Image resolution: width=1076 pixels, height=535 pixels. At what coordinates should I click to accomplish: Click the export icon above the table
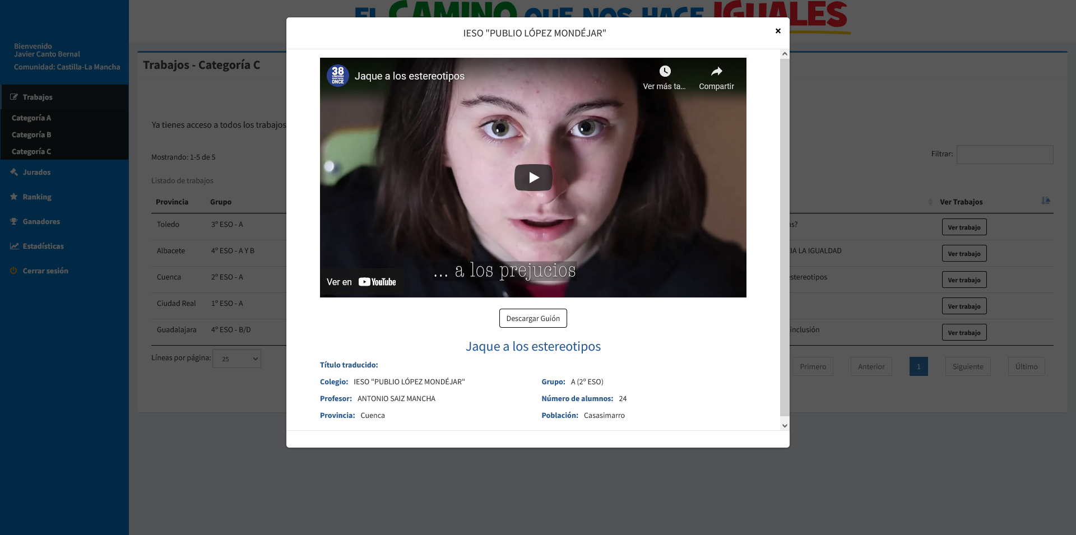click(1046, 200)
